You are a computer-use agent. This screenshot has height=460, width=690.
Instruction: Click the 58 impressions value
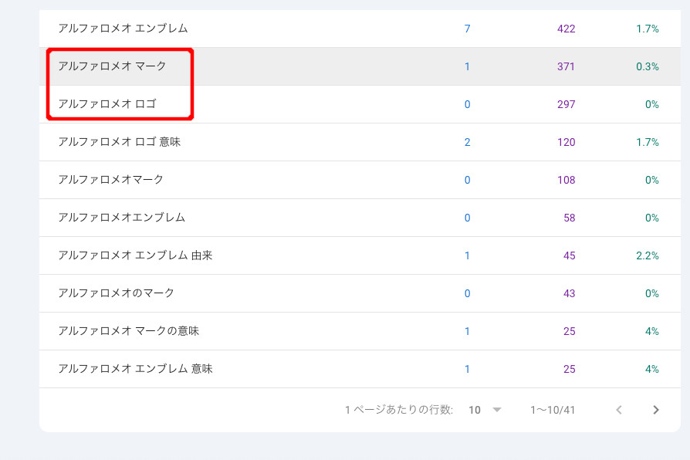[x=570, y=218]
